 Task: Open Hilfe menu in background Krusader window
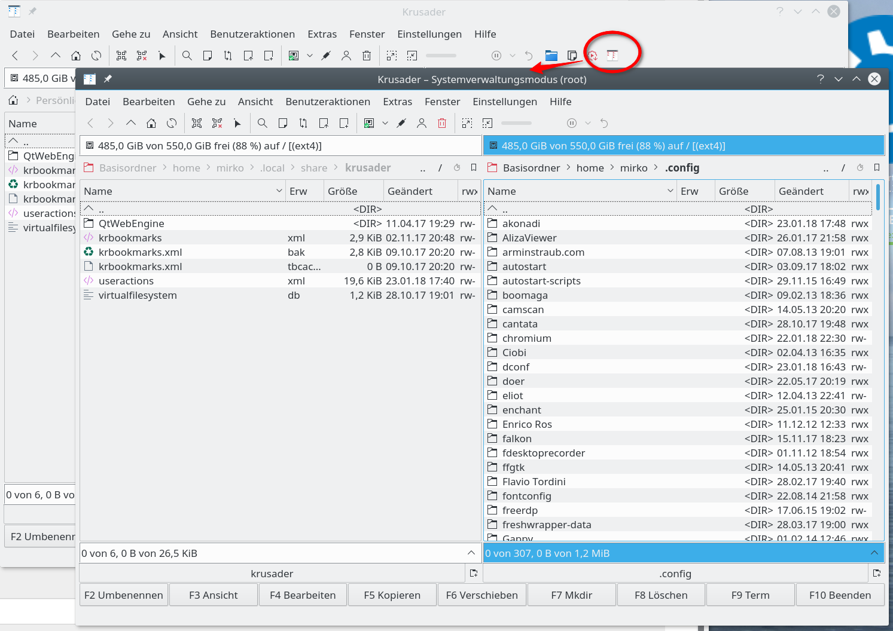485,34
